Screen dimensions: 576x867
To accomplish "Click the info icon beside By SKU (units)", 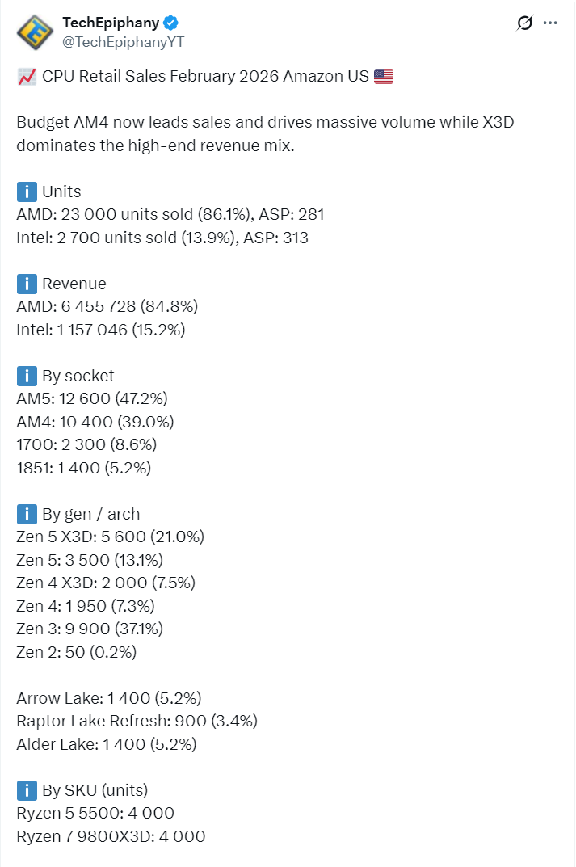I will click(27, 790).
